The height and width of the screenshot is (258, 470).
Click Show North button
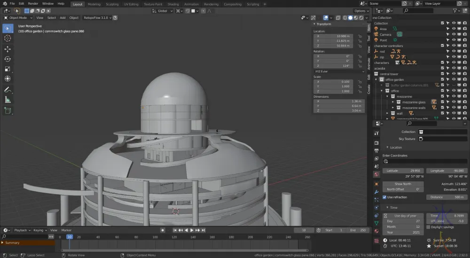[x=403, y=184]
